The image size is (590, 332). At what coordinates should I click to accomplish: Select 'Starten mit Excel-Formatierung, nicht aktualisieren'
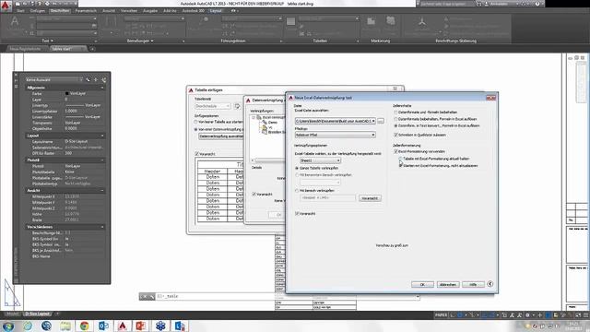(x=401, y=165)
